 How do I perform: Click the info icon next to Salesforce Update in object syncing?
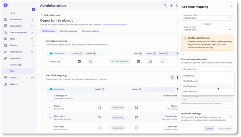click(94, 54)
